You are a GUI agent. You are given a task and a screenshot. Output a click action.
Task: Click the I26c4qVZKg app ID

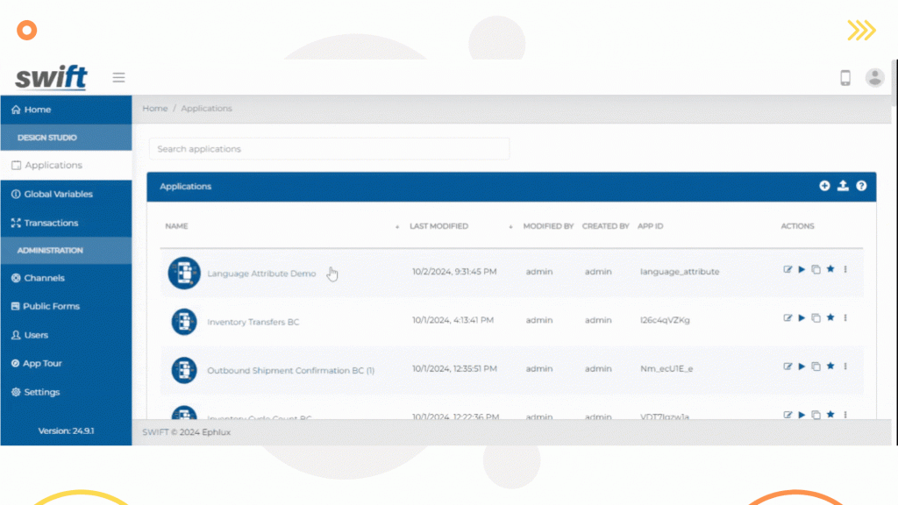pos(665,320)
